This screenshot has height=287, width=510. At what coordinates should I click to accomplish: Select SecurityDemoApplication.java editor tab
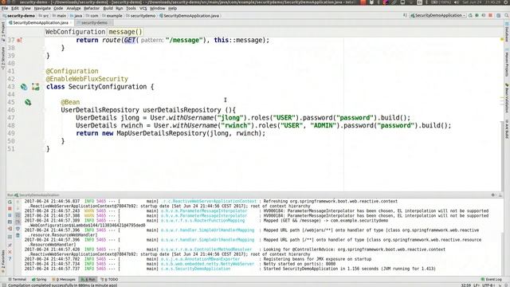(41, 23)
